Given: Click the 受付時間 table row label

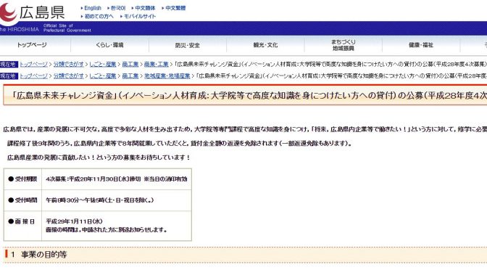Looking at the screenshot, I should (22, 200).
